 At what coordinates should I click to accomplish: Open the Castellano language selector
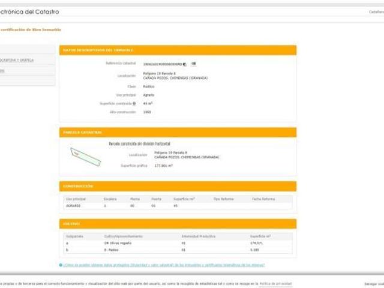coord(376,12)
